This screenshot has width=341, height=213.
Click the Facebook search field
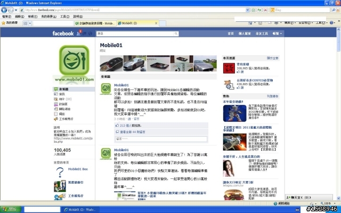[x=135, y=34]
